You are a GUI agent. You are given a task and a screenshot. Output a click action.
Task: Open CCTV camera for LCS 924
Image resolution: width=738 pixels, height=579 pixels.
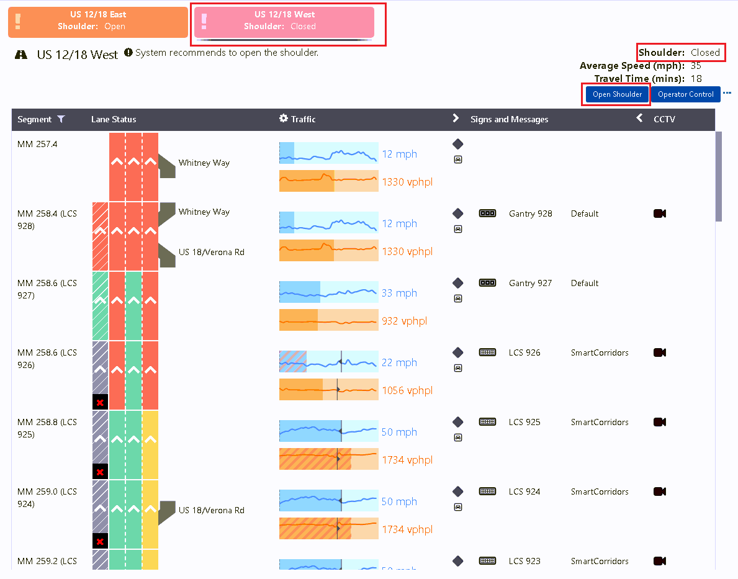point(659,491)
